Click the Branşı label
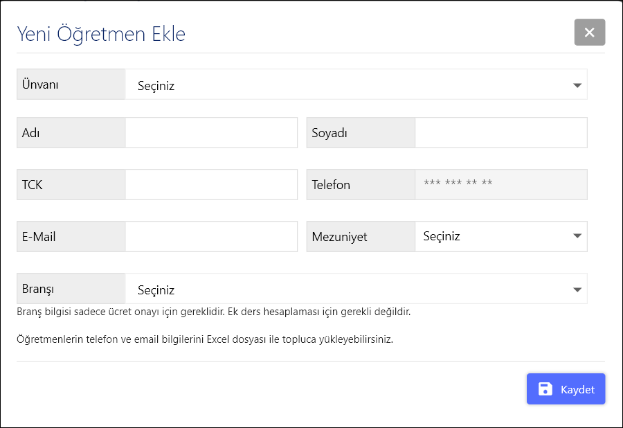 click(x=38, y=288)
